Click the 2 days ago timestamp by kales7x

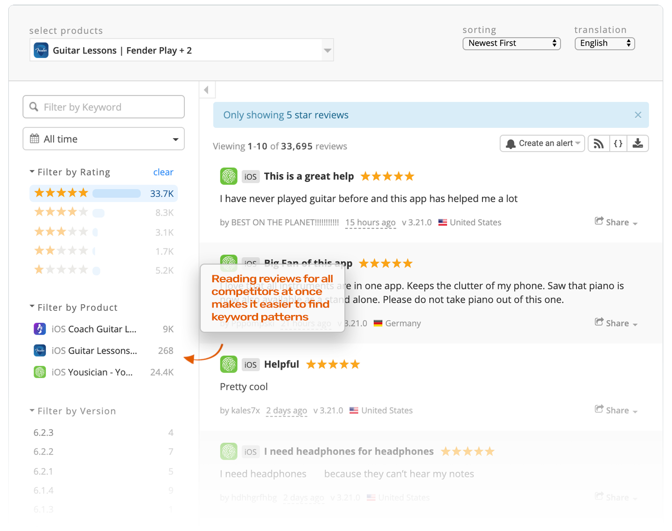click(x=287, y=411)
